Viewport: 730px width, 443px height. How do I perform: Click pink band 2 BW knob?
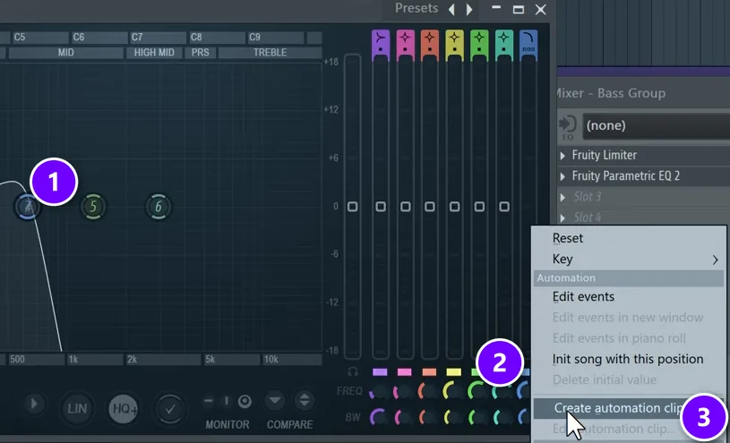[x=403, y=417]
